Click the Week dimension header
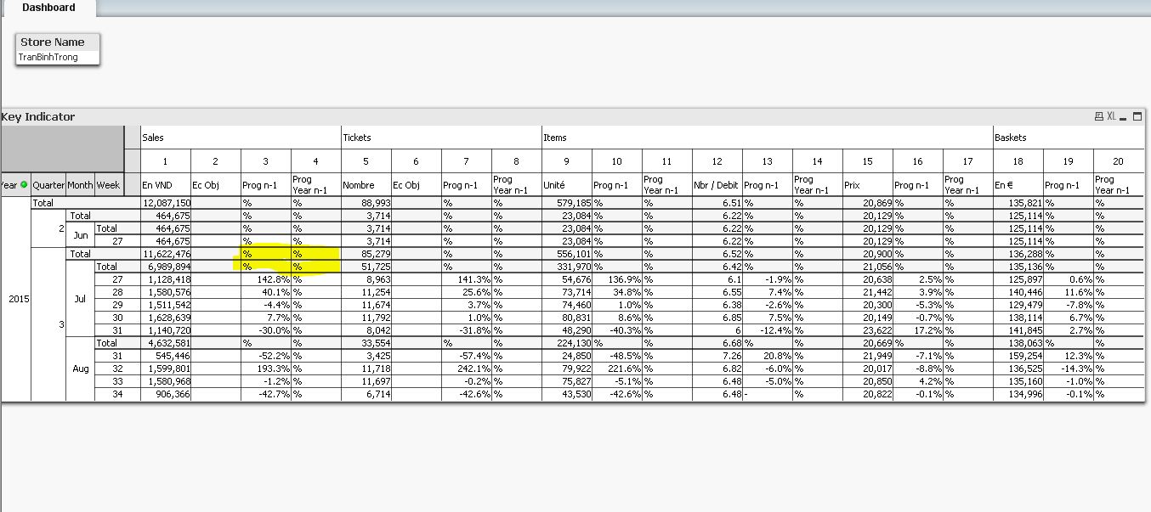This screenshot has width=1151, height=512. [x=108, y=184]
